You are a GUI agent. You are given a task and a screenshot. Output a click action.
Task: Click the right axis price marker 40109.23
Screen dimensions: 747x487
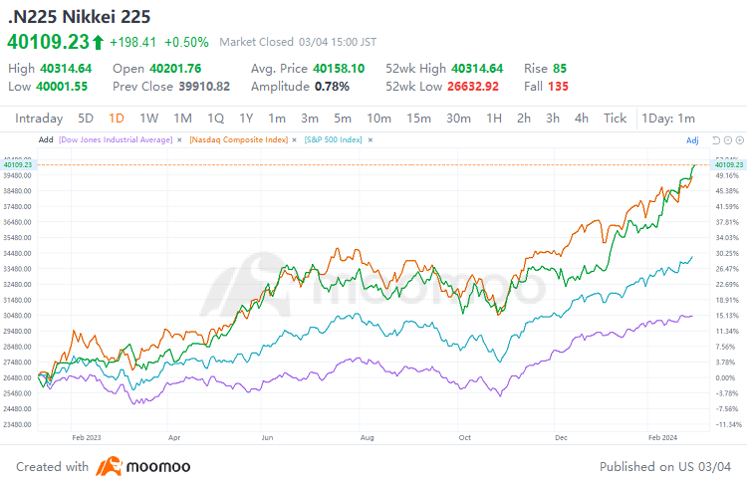pyautogui.click(x=729, y=165)
